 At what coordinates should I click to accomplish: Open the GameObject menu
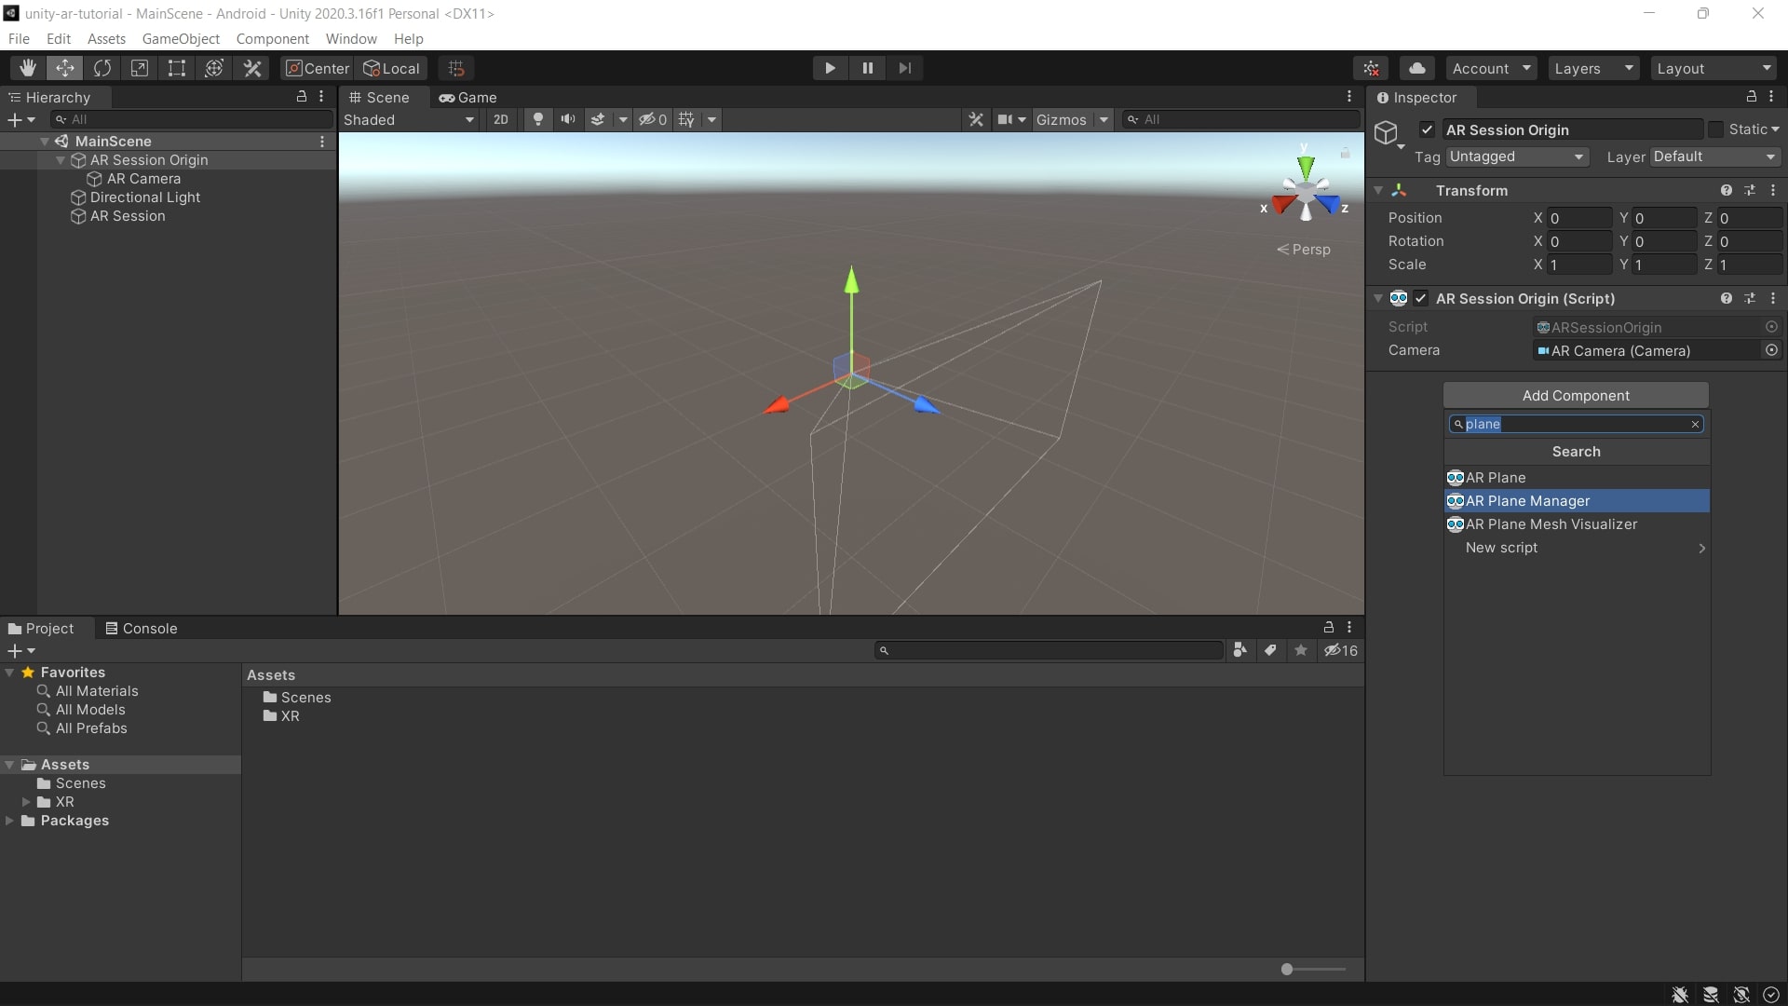point(181,38)
